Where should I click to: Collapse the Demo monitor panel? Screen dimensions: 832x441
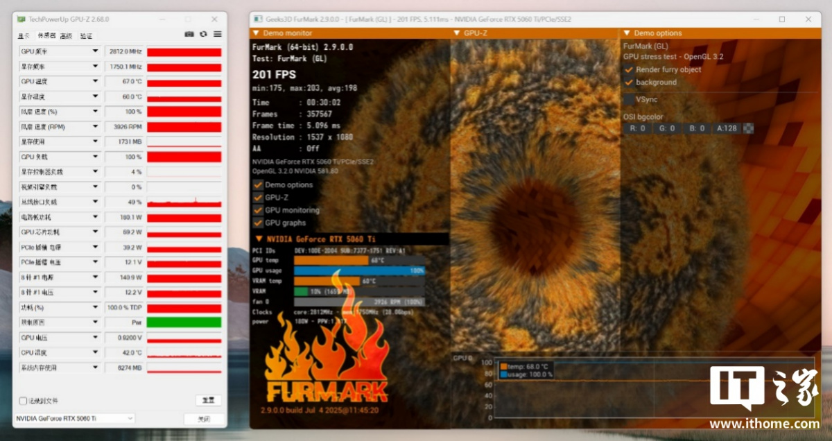(257, 33)
